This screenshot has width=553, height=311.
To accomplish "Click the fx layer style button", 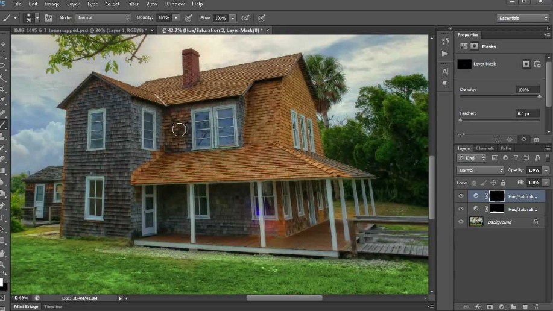I will tap(478, 307).
